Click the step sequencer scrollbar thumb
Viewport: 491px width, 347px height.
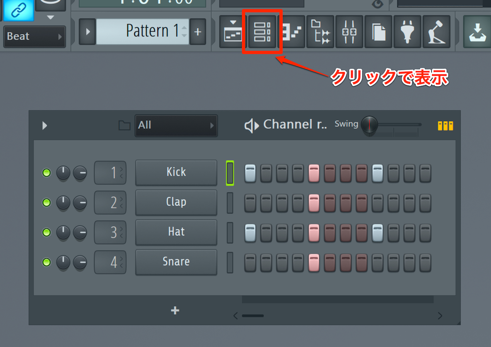coord(253,316)
